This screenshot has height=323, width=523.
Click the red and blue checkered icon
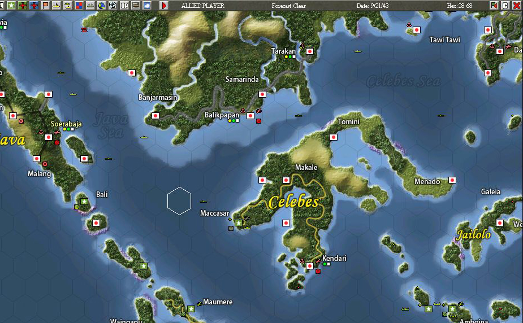(79, 5)
